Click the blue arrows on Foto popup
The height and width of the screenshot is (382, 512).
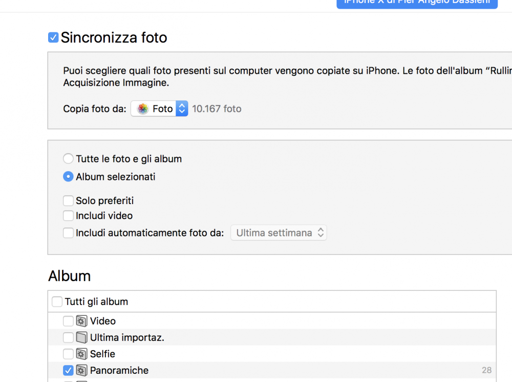pos(182,109)
